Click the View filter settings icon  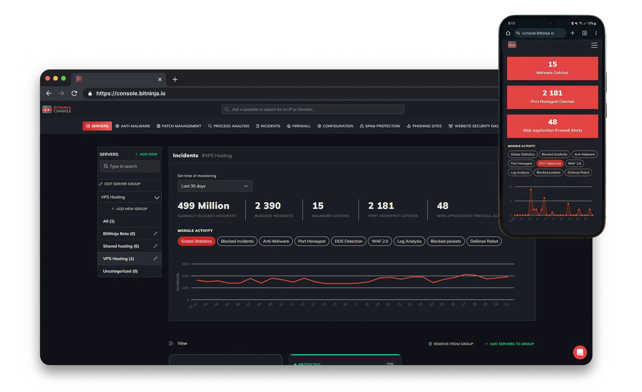pos(171,344)
